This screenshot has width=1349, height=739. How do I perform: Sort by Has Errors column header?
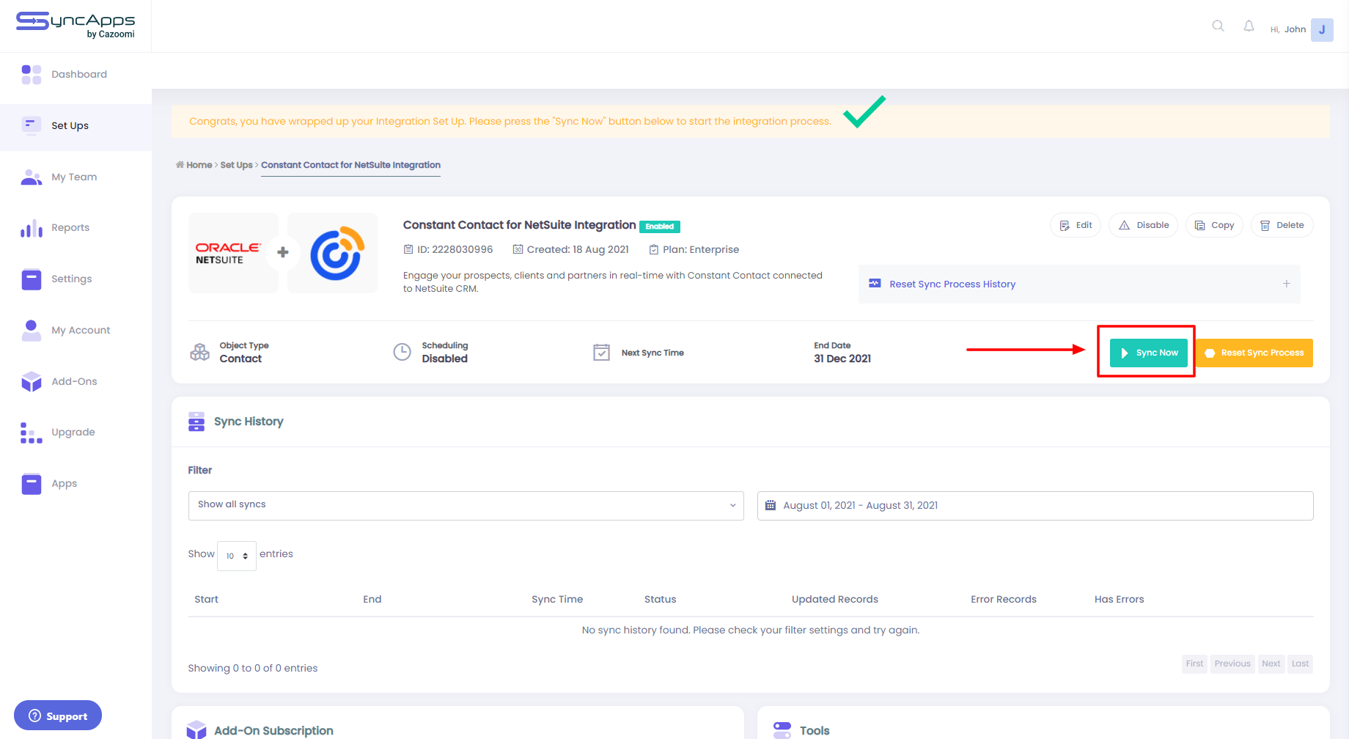1119,599
